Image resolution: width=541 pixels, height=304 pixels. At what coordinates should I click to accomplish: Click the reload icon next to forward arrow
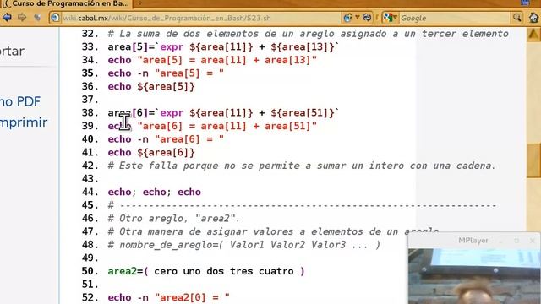pyautogui.click(x=37, y=17)
